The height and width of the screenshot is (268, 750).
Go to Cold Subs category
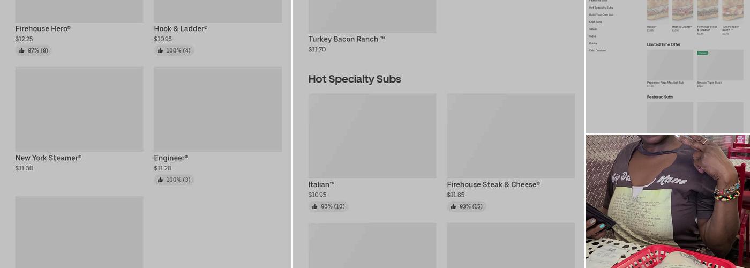click(x=596, y=22)
